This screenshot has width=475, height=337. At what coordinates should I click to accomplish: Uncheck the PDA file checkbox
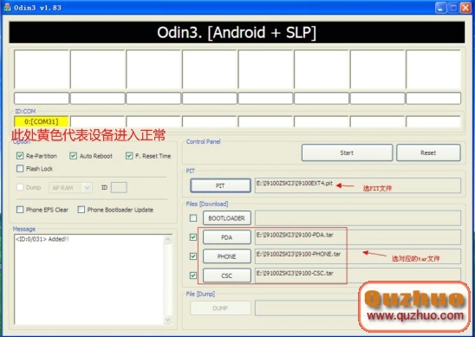[193, 237]
